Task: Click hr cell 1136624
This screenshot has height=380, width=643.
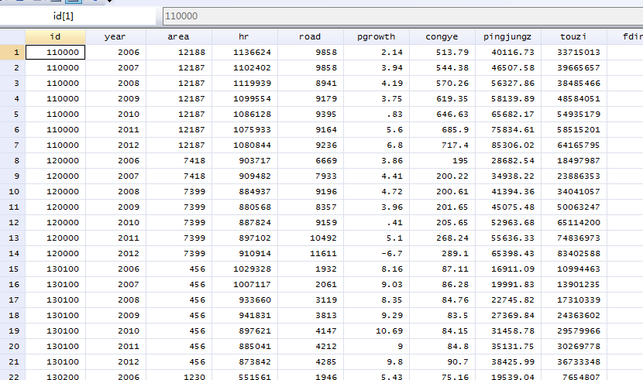Action: coord(245,53)
